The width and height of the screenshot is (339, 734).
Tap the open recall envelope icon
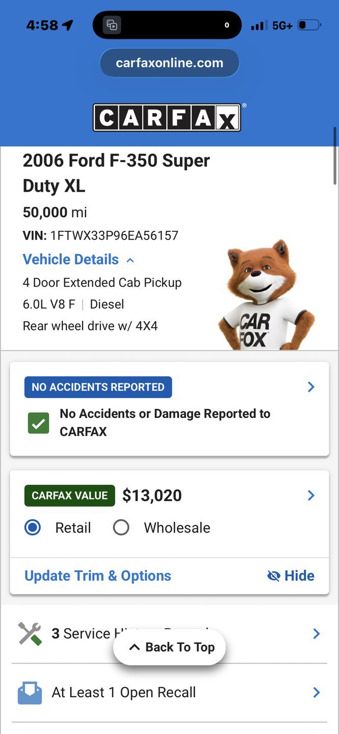pyautogui.click(x=30, y=692)
